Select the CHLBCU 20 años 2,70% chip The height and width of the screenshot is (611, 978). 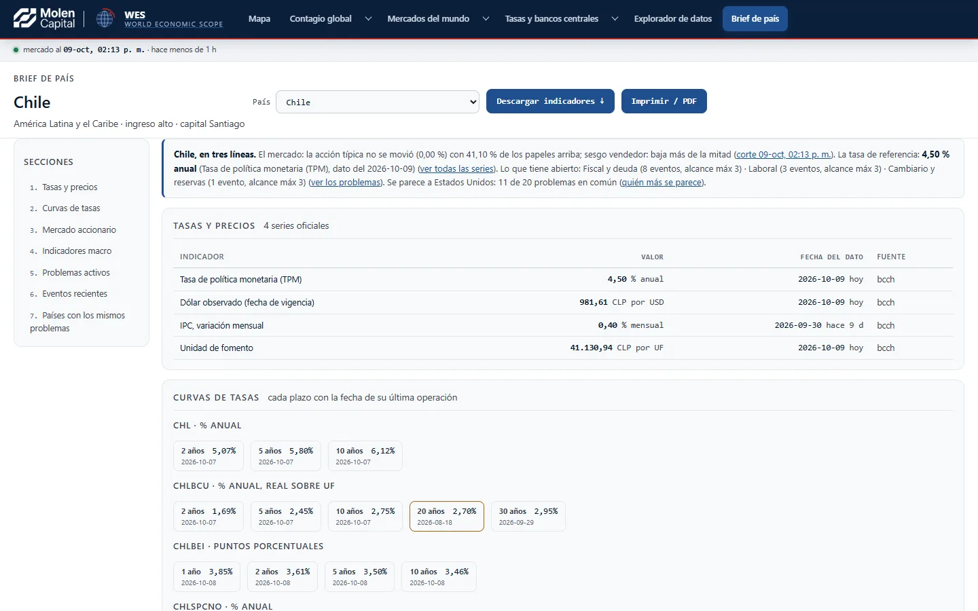pos(447,516)
